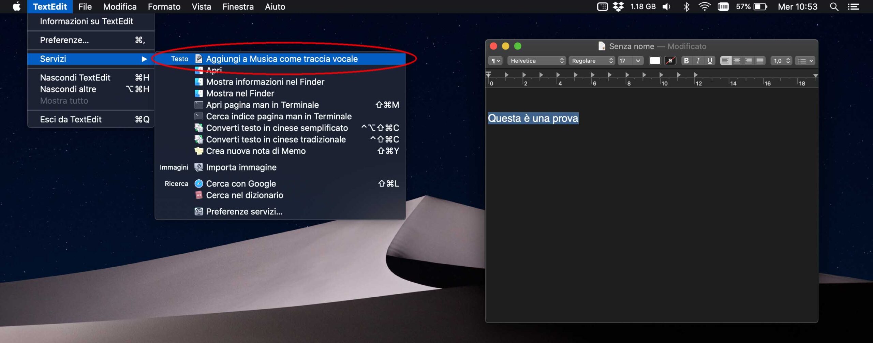The image size is (873, 343).
Task: Open the text background color swatch
Action: click(x=670, y=61)
